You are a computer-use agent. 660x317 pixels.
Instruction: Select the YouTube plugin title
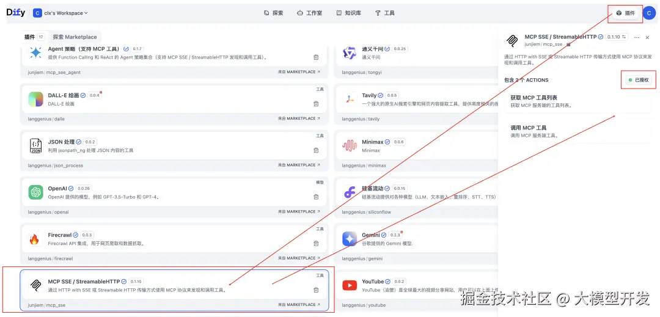click(x=373, y=281)
